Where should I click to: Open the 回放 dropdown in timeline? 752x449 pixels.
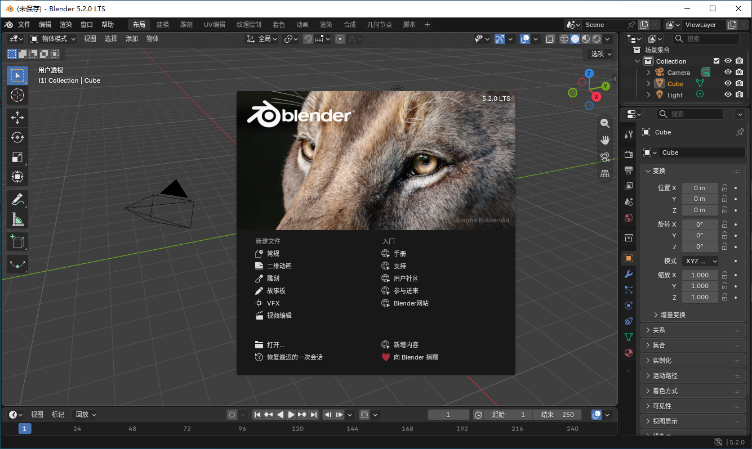click(86, 415)
